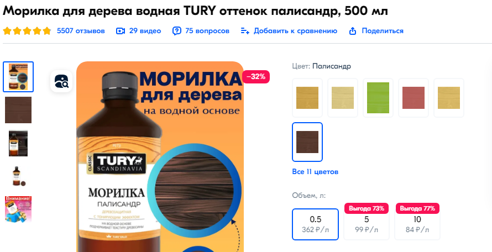Open the Внимание promo thumbnail
The image size is (492, 252).
(x=18, y=209)
